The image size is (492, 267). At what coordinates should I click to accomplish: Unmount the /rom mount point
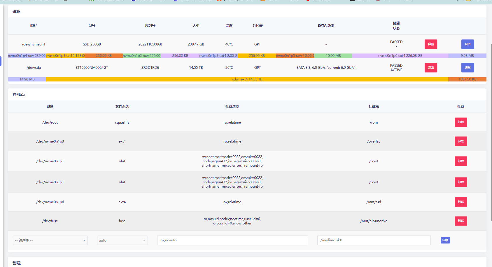461,122
